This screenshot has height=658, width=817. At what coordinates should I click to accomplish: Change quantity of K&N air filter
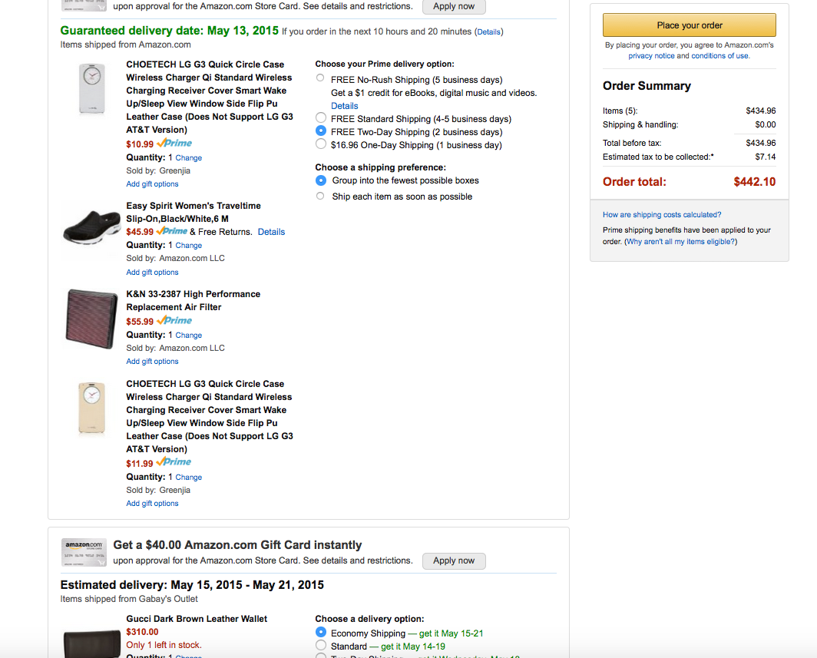coord(188,336)
